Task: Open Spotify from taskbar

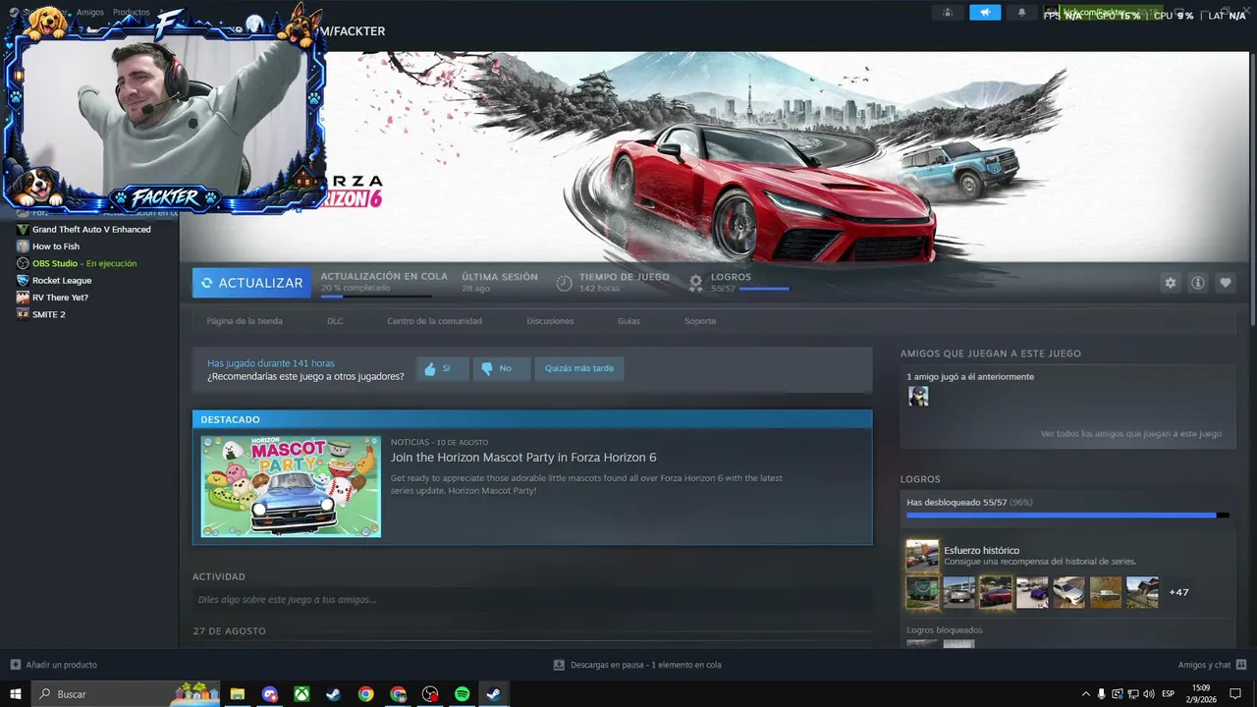Action: point(463,694)
